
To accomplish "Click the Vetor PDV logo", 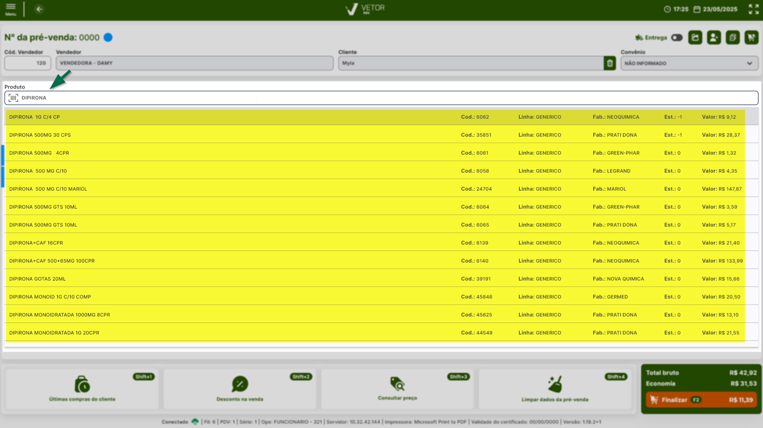I will (365, 9).
